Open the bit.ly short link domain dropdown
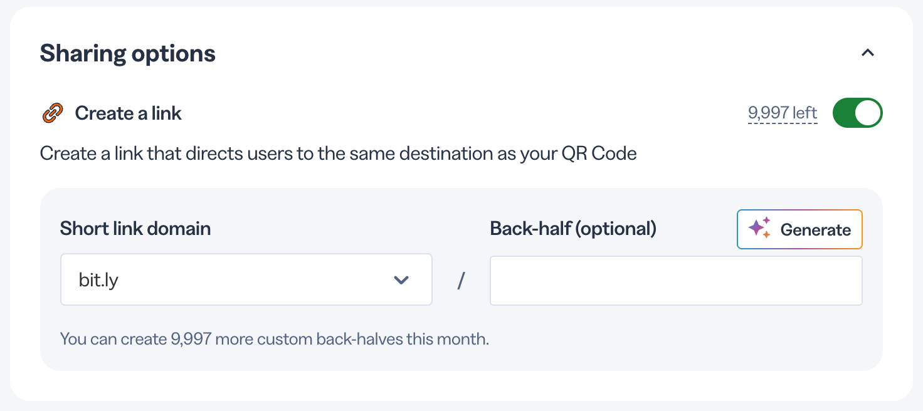The image size is (923, 411). 246,279
